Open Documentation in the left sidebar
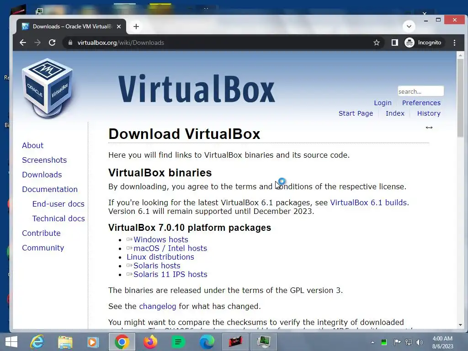This screenshot has width=468, height=351. [x=49, y=189]
